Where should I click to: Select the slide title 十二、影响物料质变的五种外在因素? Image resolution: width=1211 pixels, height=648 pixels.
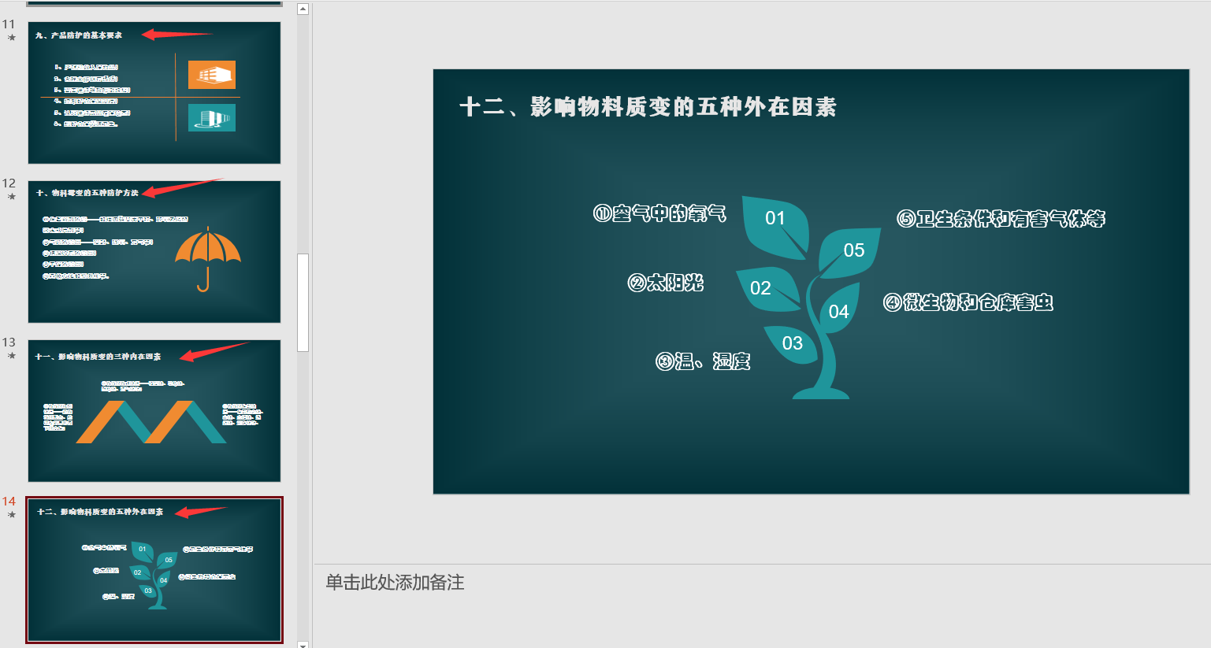648,107
